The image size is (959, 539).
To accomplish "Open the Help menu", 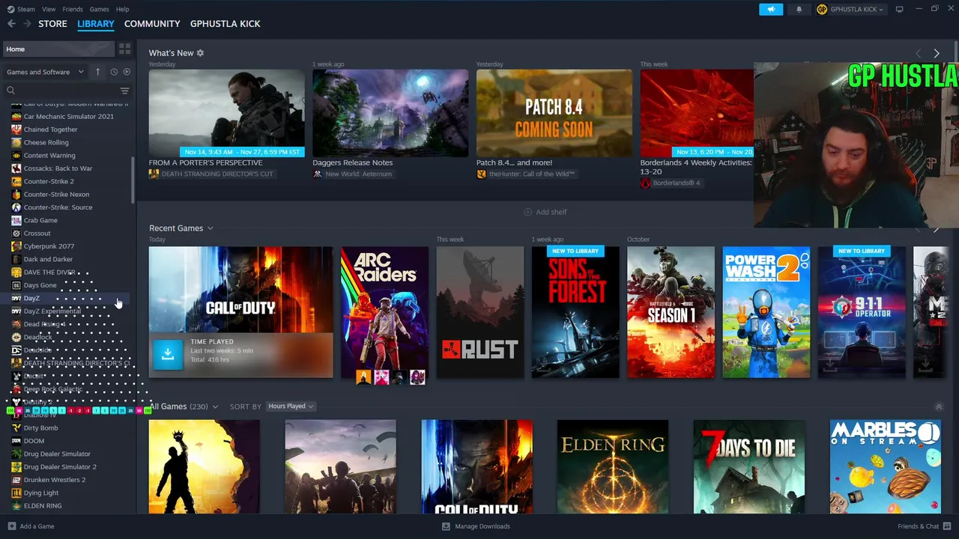I will pyautogui.click(x=122, y=9).
